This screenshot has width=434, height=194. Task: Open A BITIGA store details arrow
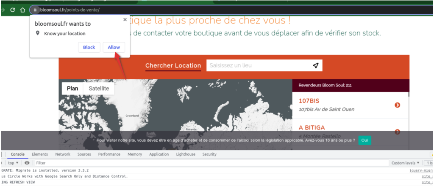[x=397, y=132]
